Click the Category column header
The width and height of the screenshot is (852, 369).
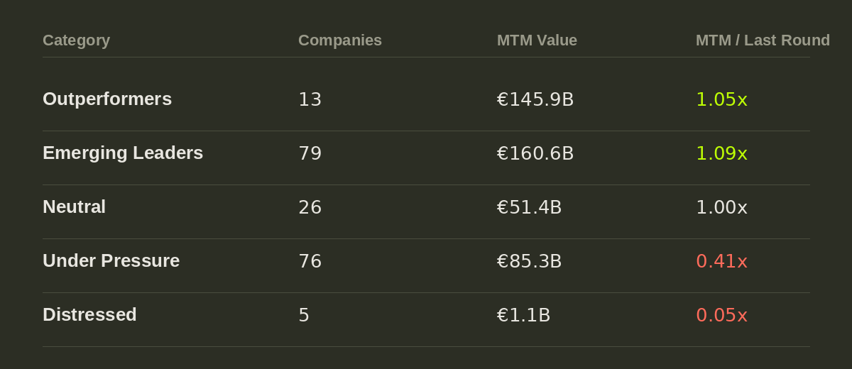76,40
